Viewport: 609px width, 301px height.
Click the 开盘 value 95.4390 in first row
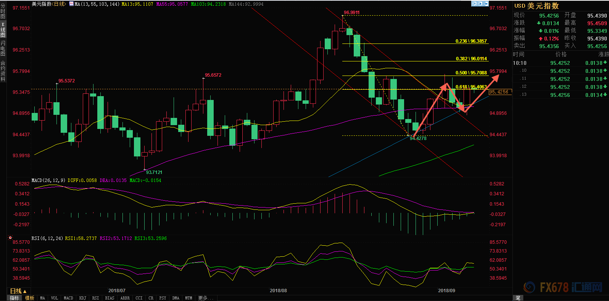pos(597,16)
